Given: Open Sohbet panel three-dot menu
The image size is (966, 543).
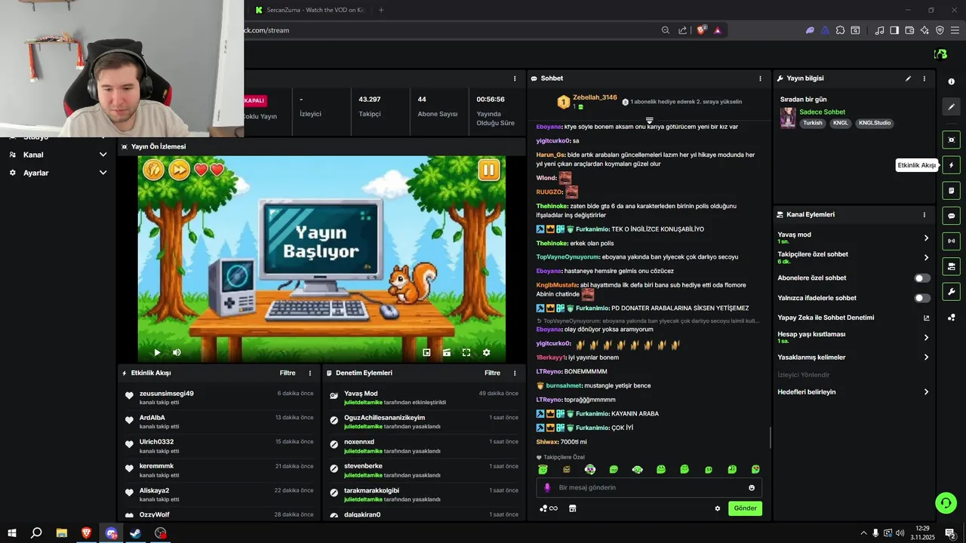Looking at the screenshot, I should [x=760, y=78].
